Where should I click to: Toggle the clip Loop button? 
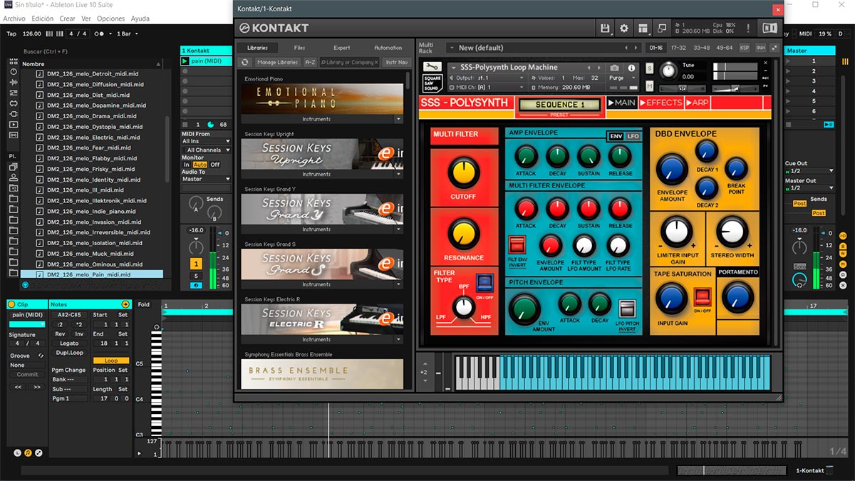[x=111, y=361]
